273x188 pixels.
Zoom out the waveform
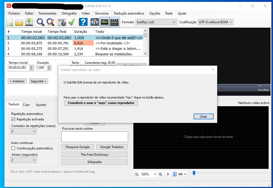tap(136, 174)
